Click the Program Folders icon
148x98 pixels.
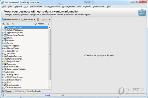(5, 61)
